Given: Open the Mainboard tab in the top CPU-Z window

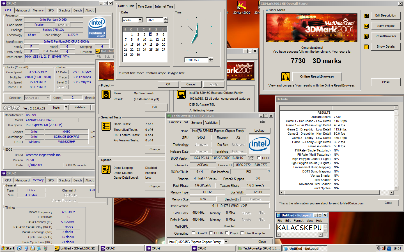Looking at the screenshot, I should tap(22, 10).
